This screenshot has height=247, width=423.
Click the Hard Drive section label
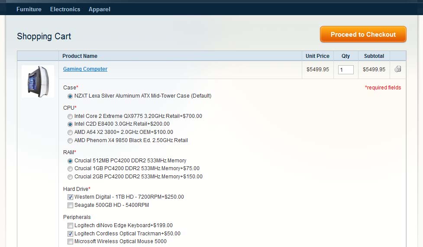tap(77, 189)
